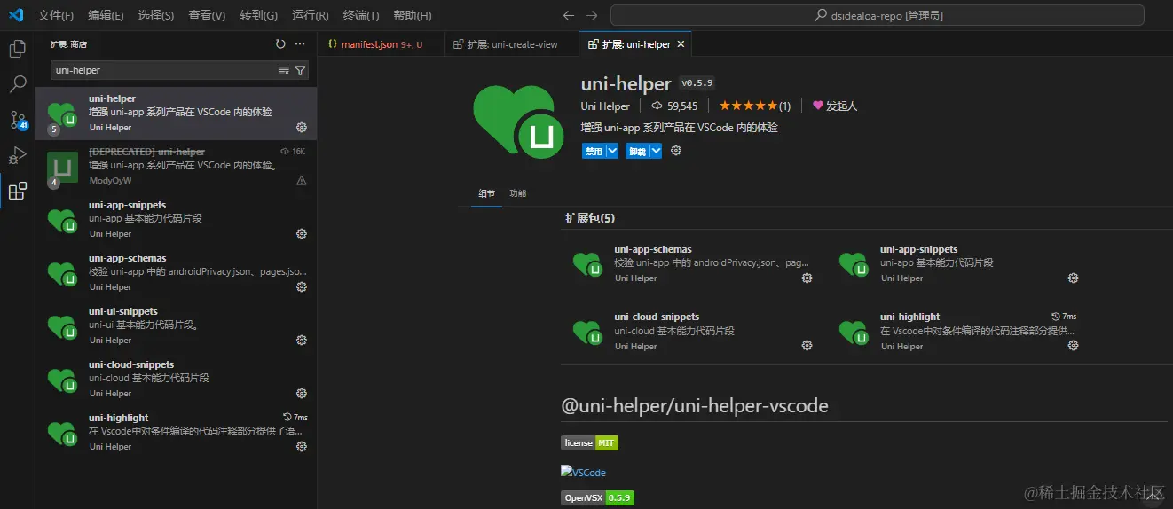
Task: Manage gear on uni-highlight pack card
Action: (x=1073, y=346)
